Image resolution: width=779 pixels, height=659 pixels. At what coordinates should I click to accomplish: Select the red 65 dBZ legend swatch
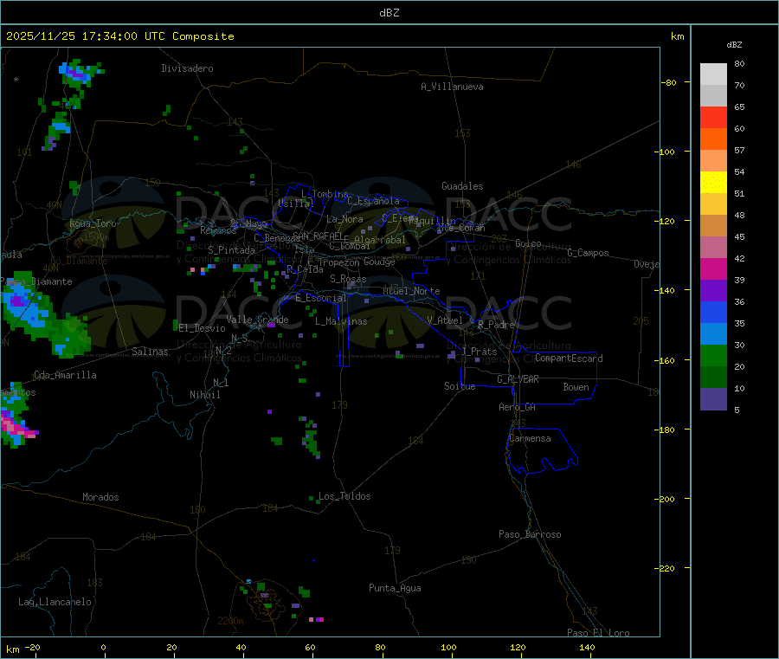(x=713, y=117)
